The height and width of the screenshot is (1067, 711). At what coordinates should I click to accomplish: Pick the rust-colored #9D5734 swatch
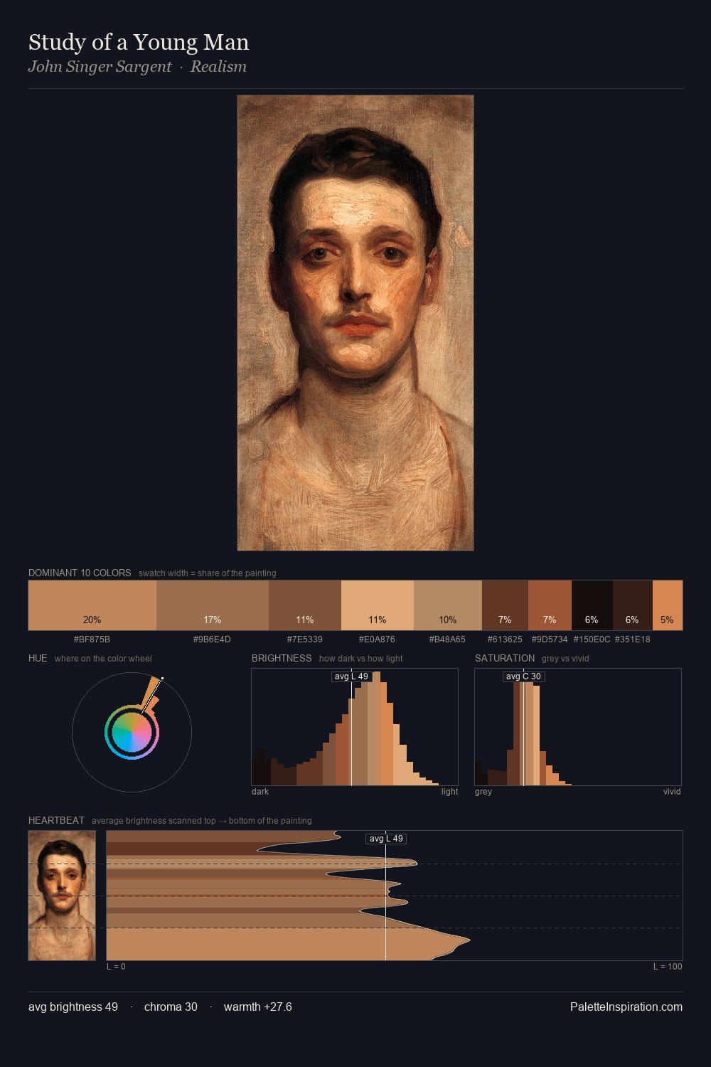(x=550, y=605)
